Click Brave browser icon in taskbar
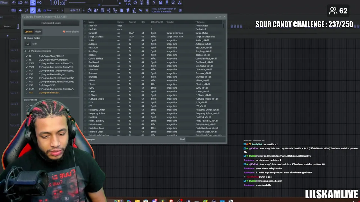 click(x=171, y=201)
